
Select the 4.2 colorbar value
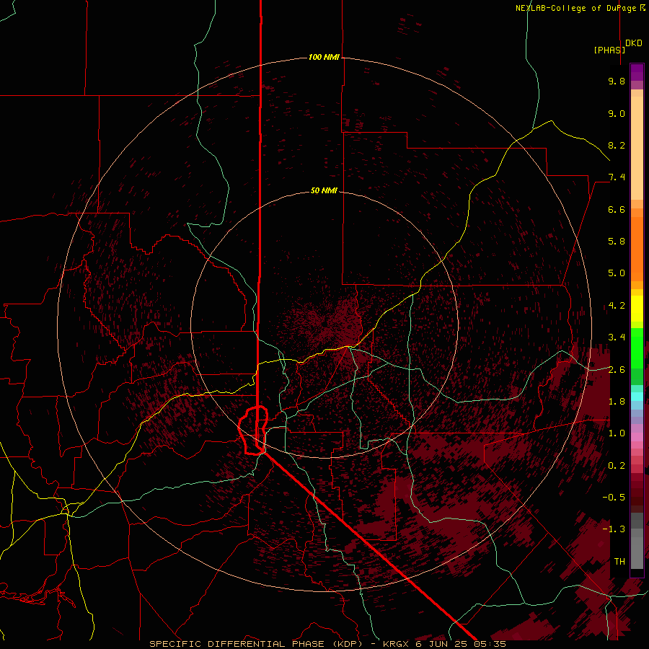coord(617,306)
